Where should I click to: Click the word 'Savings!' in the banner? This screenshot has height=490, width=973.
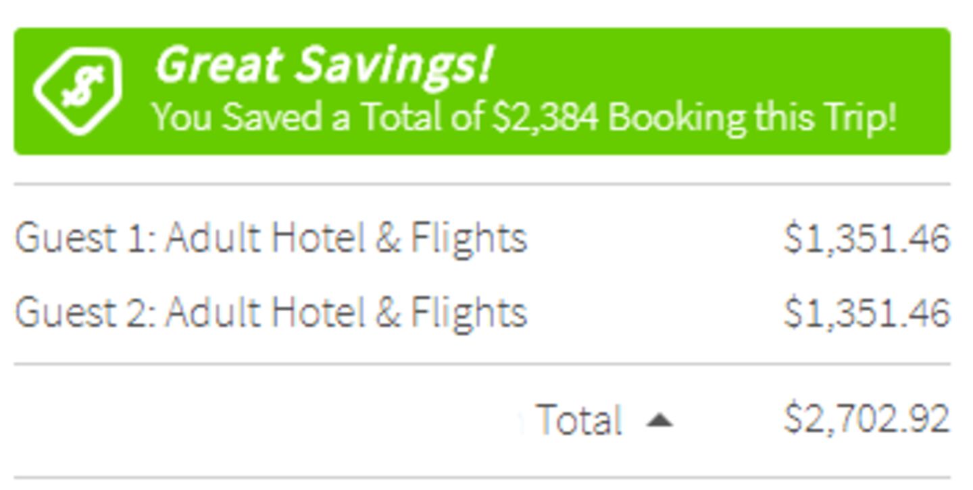(395, 65)
